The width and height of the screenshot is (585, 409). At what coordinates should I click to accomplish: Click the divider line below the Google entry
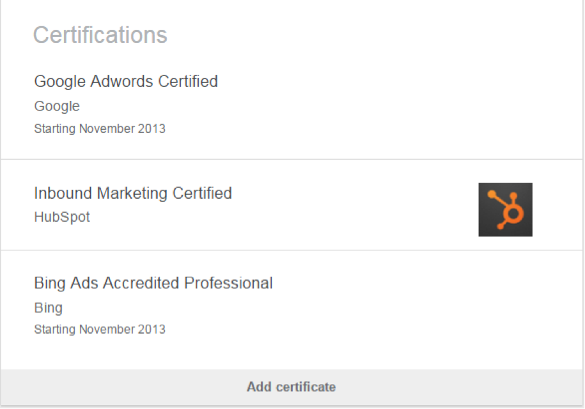coord(292,159)
